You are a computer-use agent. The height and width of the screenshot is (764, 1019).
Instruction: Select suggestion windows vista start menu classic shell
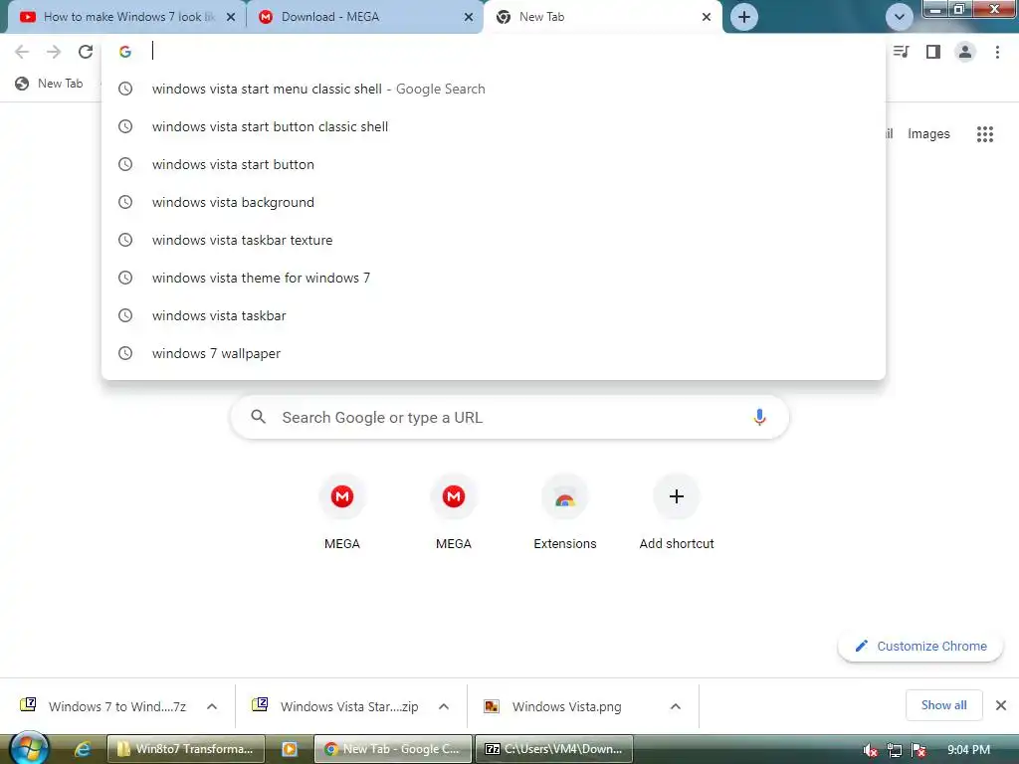tap(494, 89)
